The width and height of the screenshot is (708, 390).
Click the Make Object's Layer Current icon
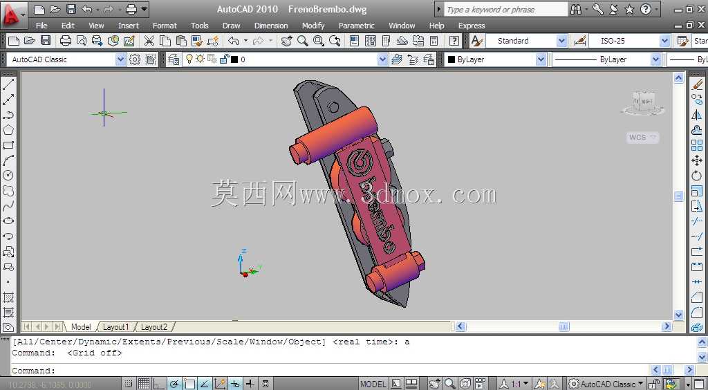pos(397,59)
